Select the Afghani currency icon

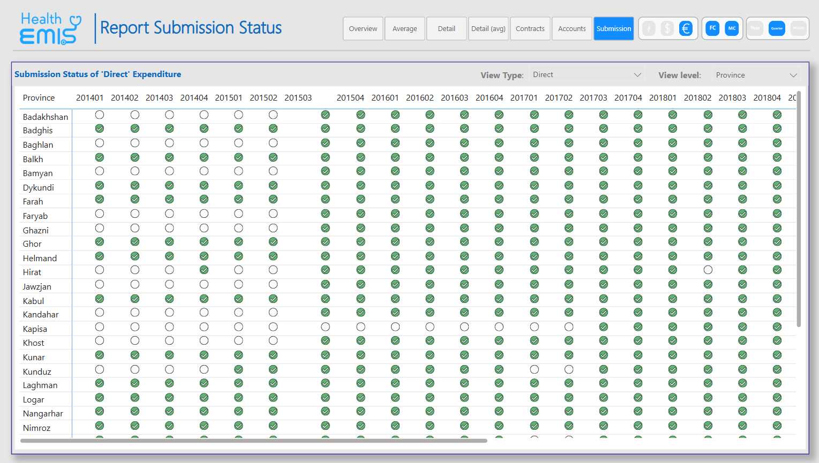tap(649, 28)
